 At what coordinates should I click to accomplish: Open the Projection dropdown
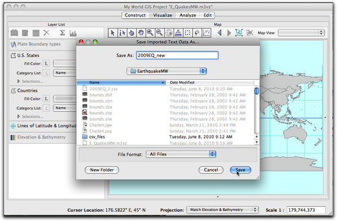[222, 209]
